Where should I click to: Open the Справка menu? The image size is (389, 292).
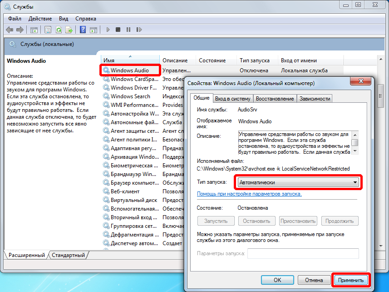click(86, 19)
